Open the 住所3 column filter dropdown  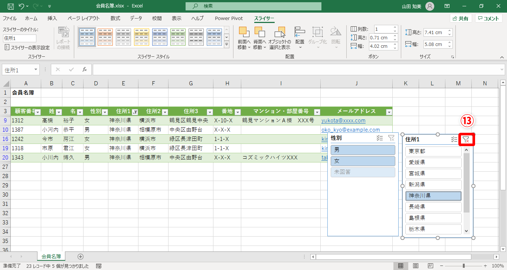coord(210,112)
